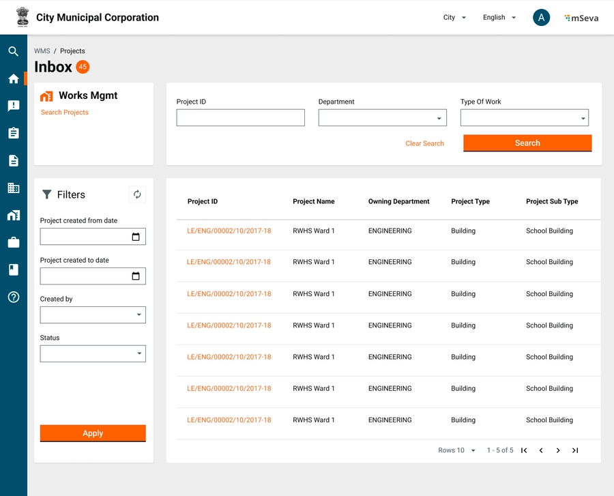Click the help question mark icon

tap(13, 297)
